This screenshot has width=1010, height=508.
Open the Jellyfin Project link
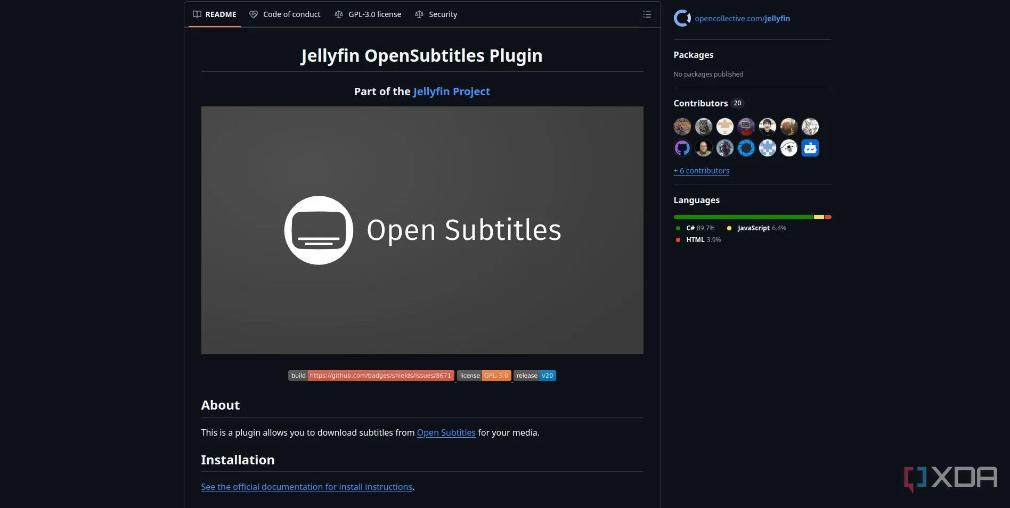(x=451, y=91)
